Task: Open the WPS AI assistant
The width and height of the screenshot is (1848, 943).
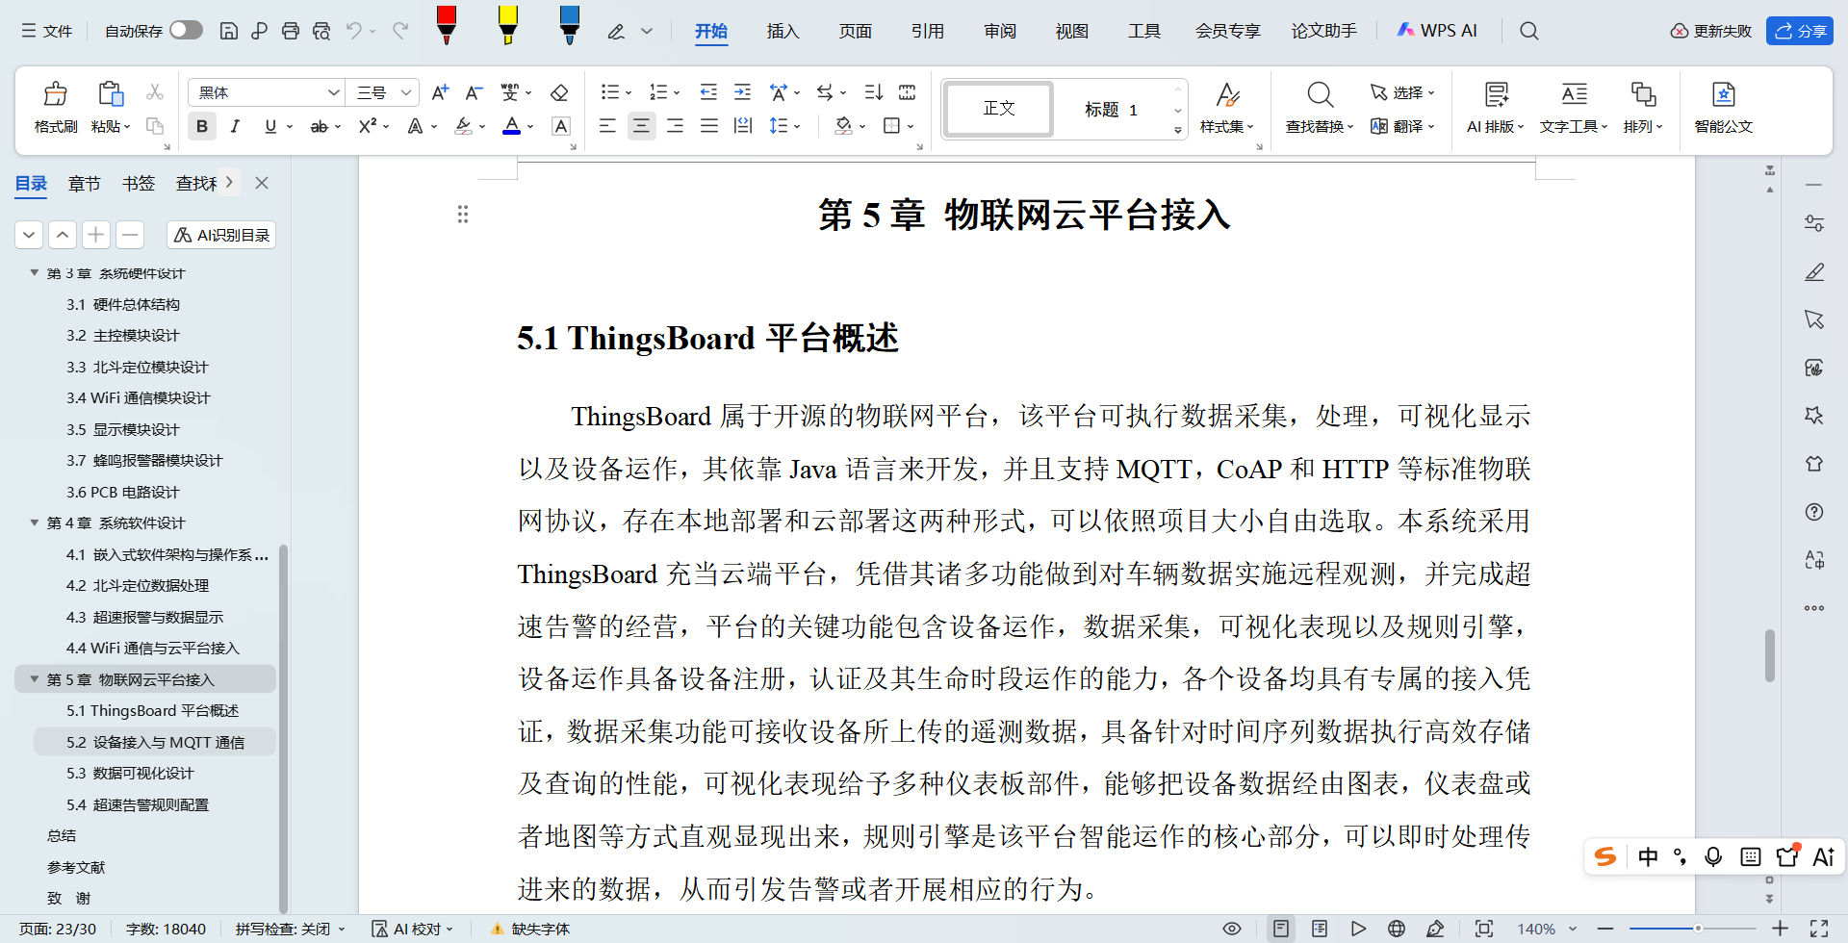Action: point(1436,31)
